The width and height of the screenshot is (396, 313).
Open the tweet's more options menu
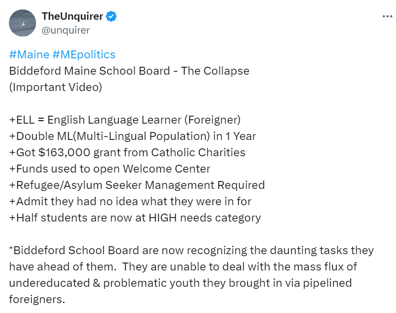(x=387, y=16)
